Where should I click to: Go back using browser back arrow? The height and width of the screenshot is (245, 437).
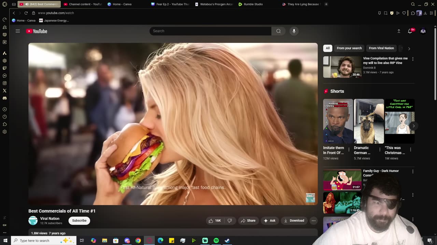14,13
